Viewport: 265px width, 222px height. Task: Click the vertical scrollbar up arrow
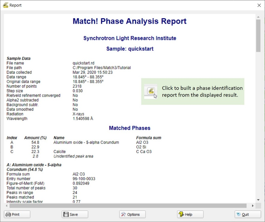tap(258, 17)
